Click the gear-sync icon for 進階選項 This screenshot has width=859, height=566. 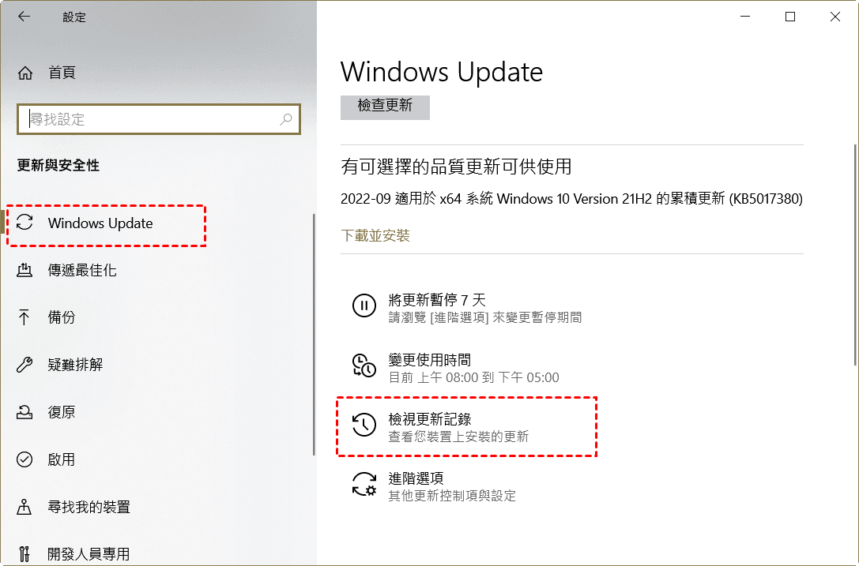pos(364,485)
